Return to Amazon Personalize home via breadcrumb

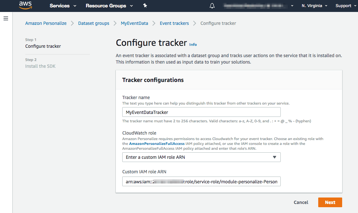tap(46, 23)
